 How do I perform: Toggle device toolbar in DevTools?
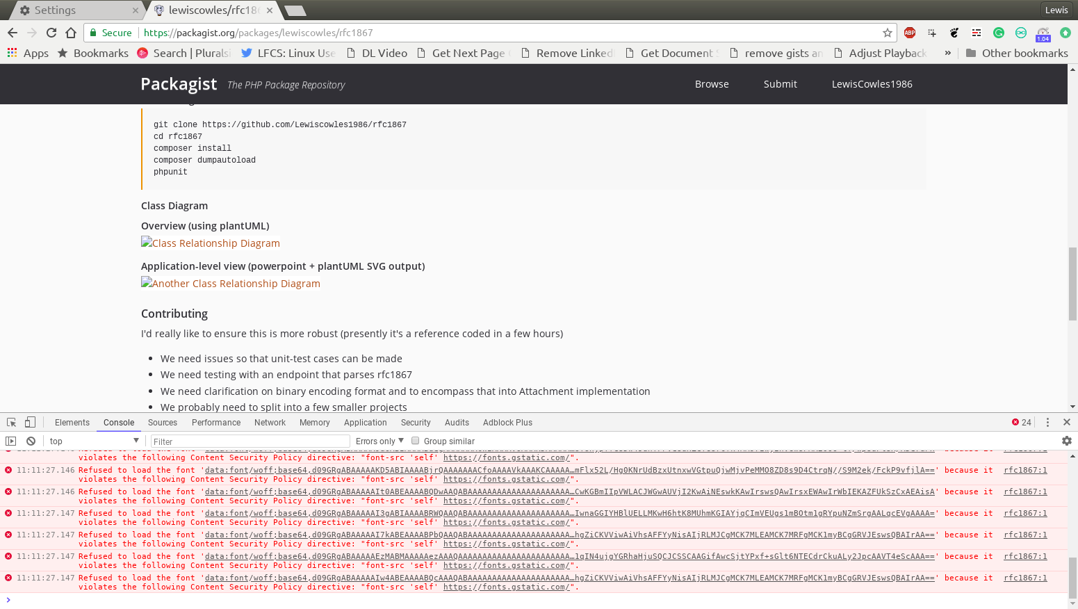tap(30, 422)
